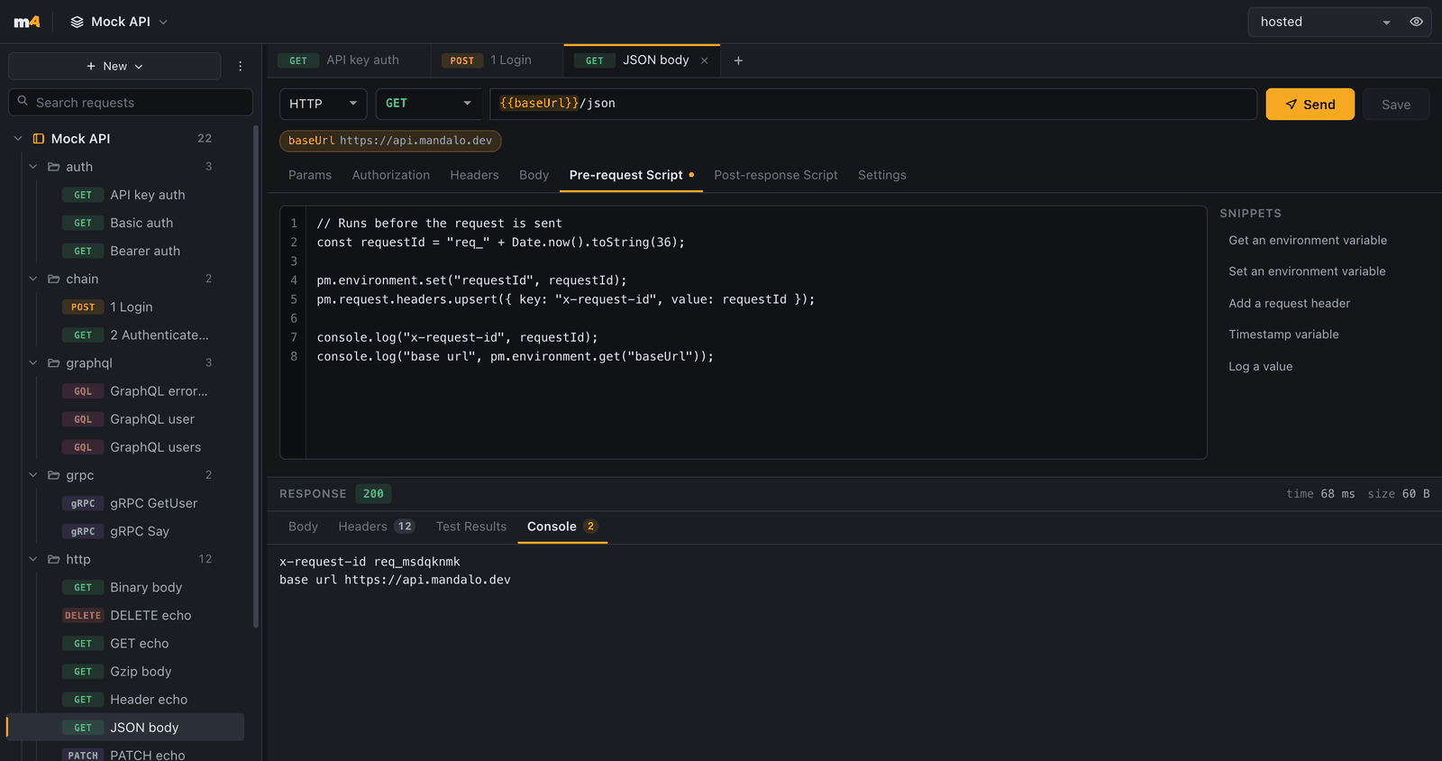Open the hosted environment dropdown

[1325, 22]
